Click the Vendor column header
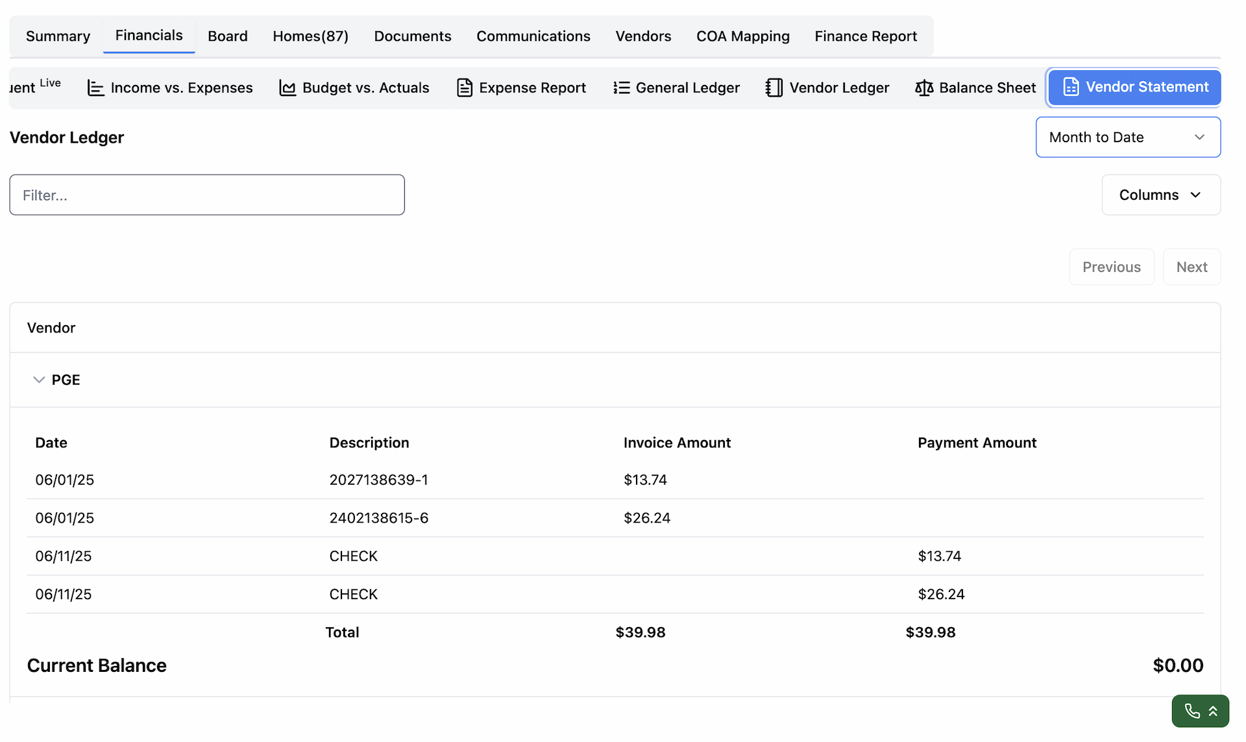This screenshot has width=1246, height=742. (x=51, y=328)
